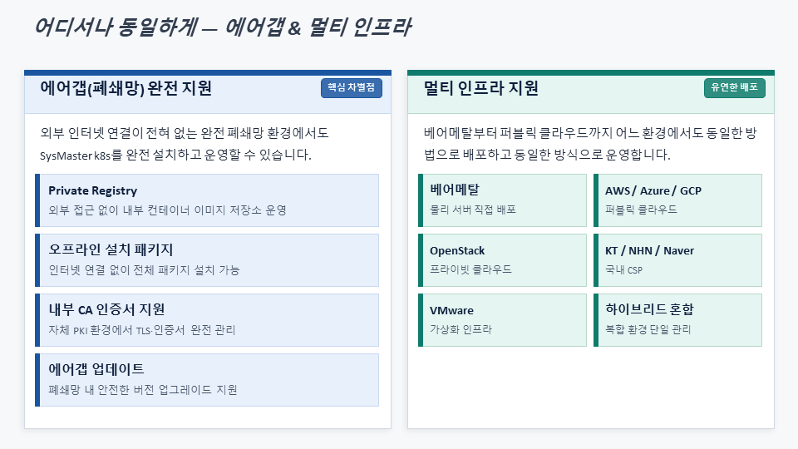Image resolution: width=798 pixels, height=449 pixels.
Task: Click the 'AWS / Azure / GCP' card
Action: point(677,200)
